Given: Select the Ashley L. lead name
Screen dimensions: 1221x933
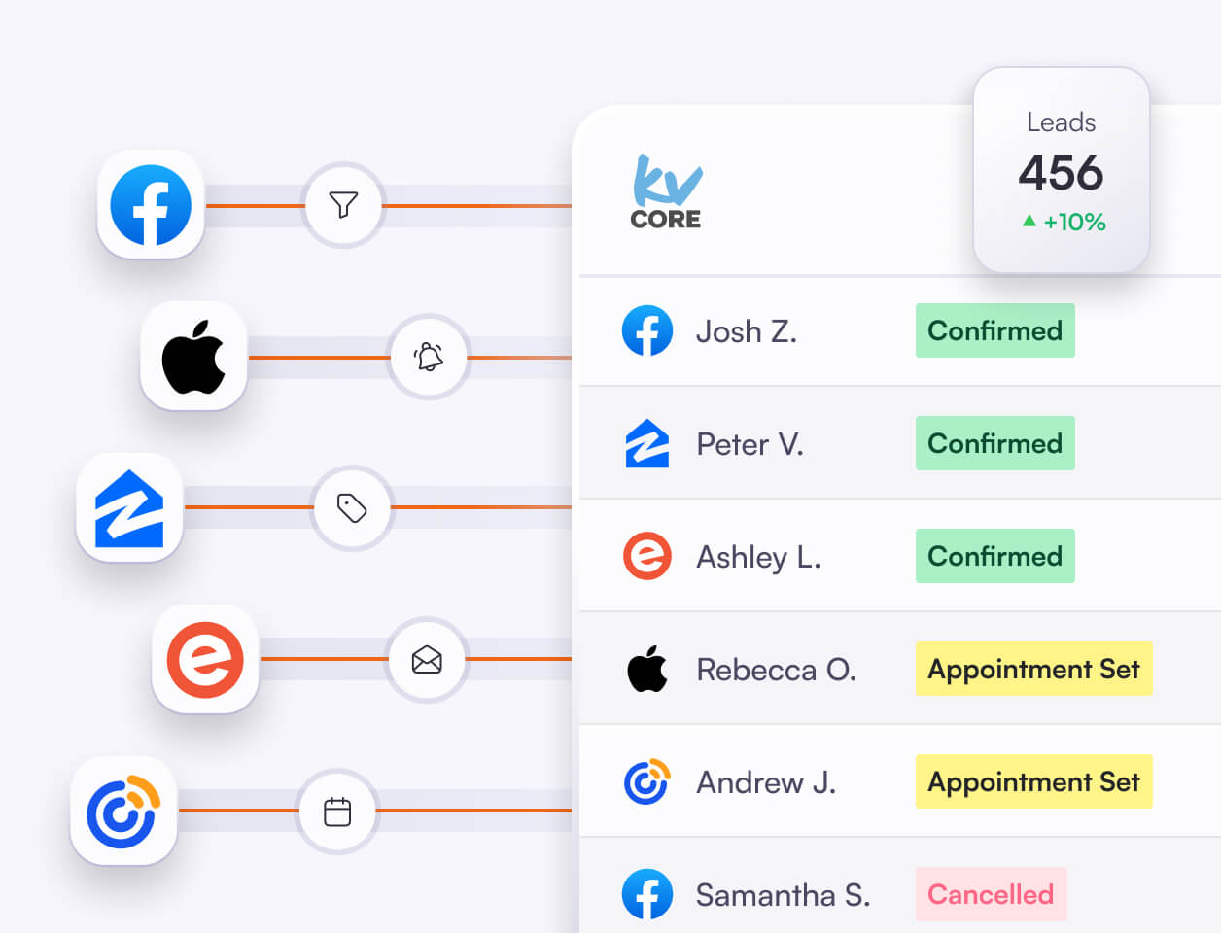Looking at the screenshot, I should (758, 557).
